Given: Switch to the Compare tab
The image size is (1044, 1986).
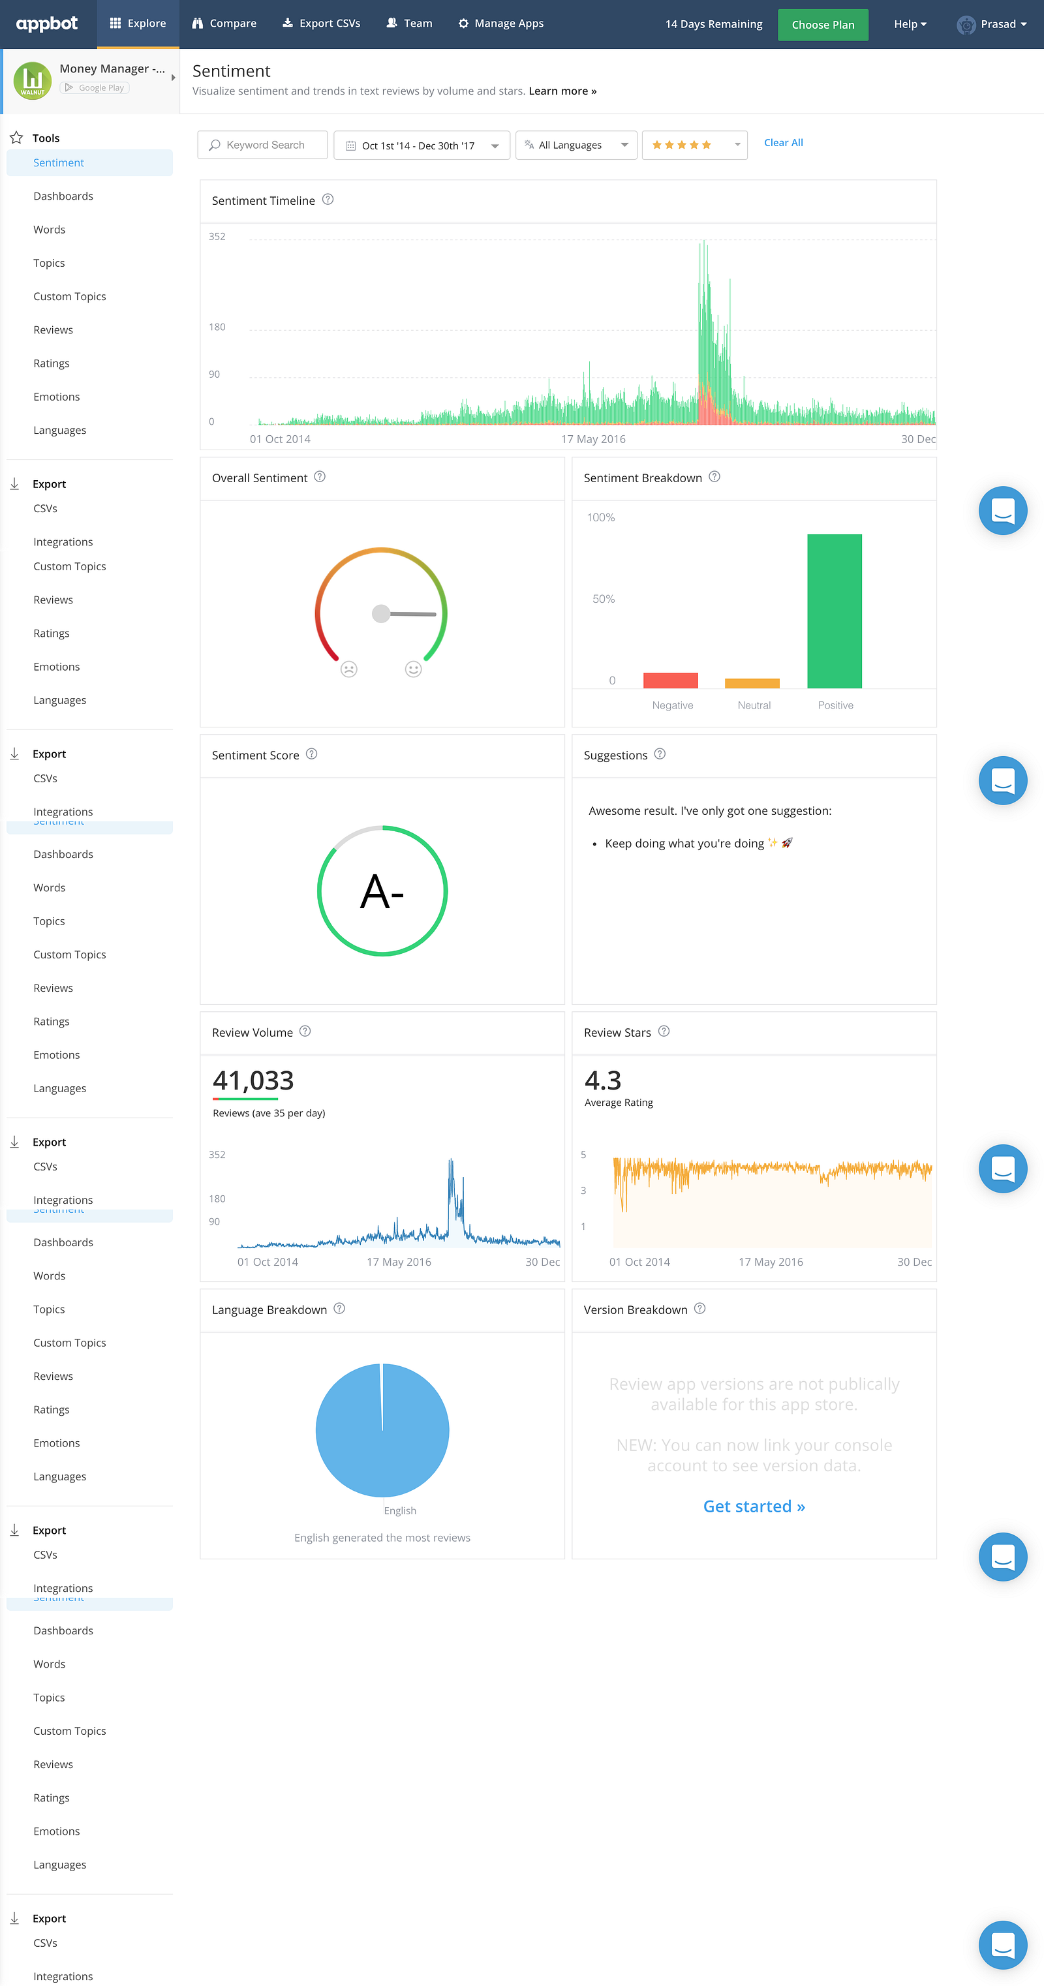Looking at the screenshot, I should pyautogui.click(x=224, y=24).
